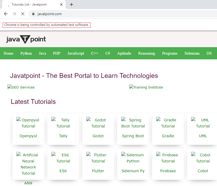The width and height of the screenshot is (217, 186).
Task: Open the Python menu item
Action: click(26, 53)
